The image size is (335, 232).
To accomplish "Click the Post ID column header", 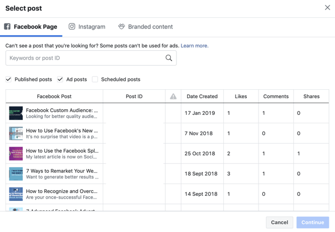I will point(134,96).
